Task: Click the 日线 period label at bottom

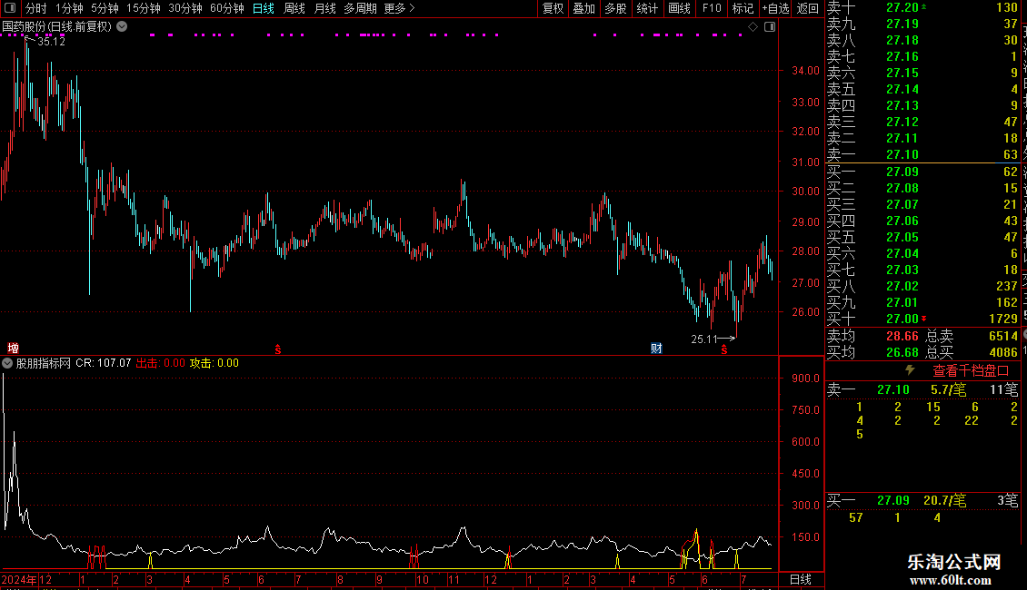Action: coord(801,579)
